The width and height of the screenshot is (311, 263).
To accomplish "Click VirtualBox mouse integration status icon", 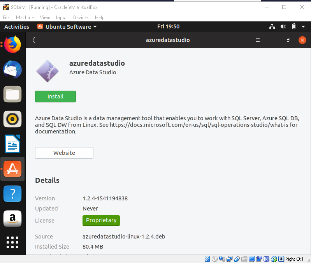I will click(274, 259).
